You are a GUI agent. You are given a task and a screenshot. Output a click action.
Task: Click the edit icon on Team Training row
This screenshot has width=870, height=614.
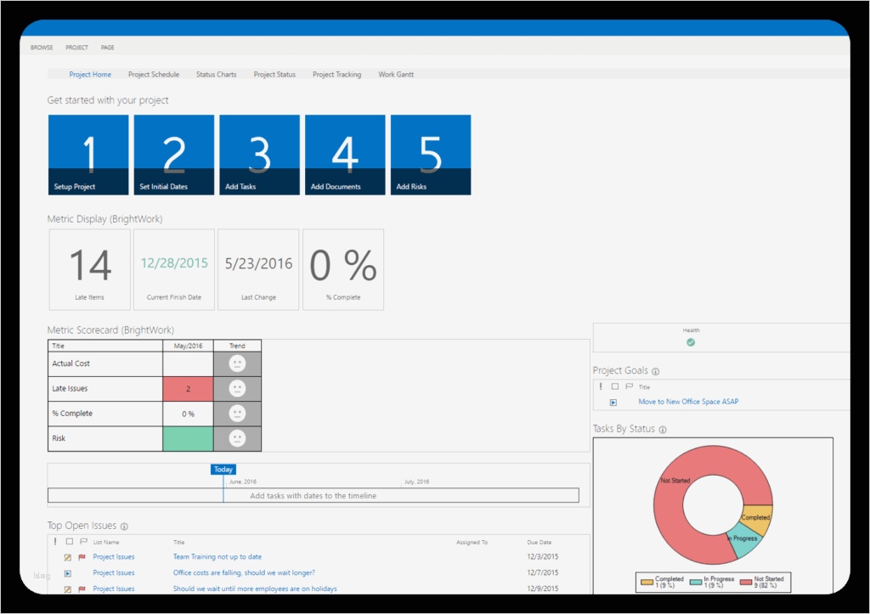[x=68, y=557]
